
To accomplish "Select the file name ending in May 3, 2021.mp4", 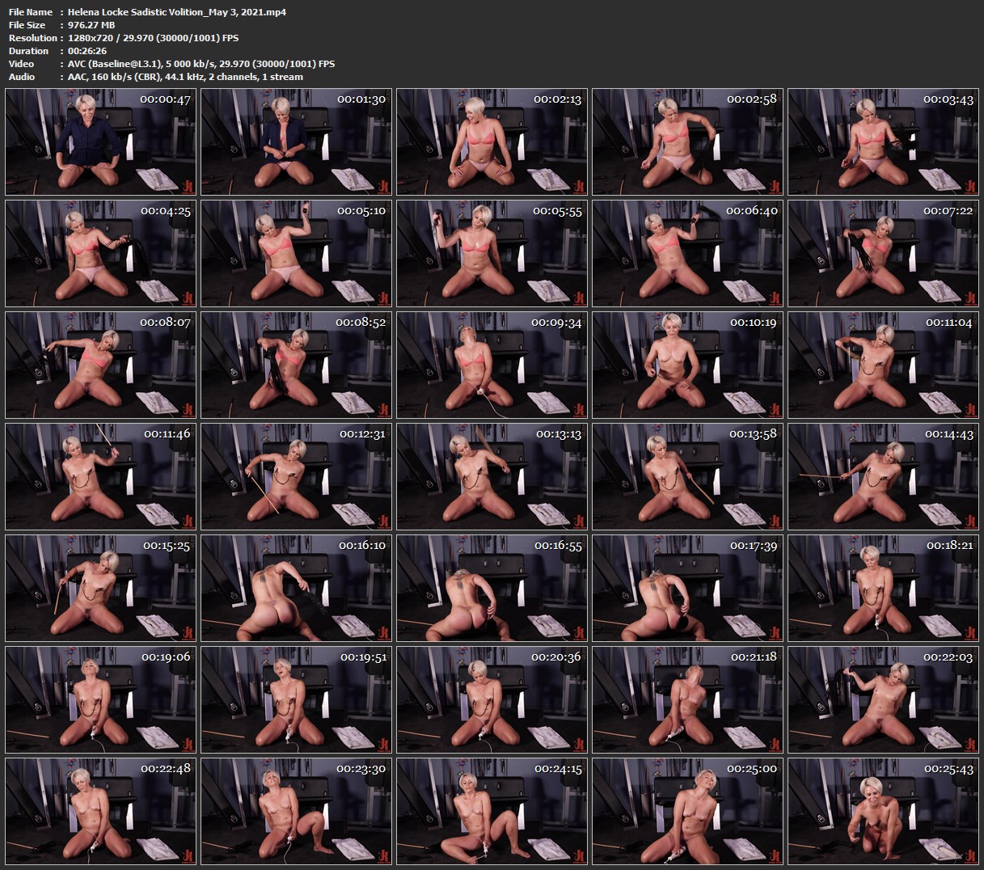I will click(x=177, y=12).
